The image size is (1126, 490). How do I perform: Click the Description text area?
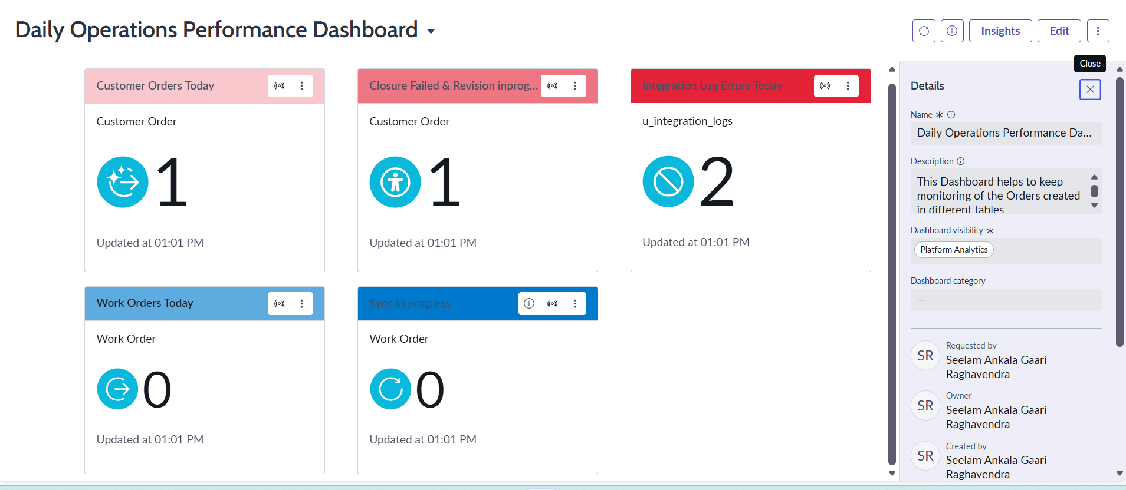(1006, 191)
